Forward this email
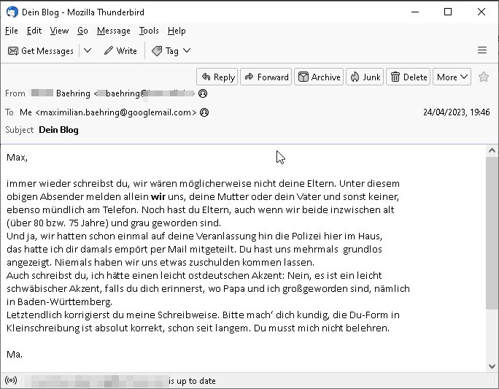The height and width of the screenshot is (389, 499). [x=266, y=77]
